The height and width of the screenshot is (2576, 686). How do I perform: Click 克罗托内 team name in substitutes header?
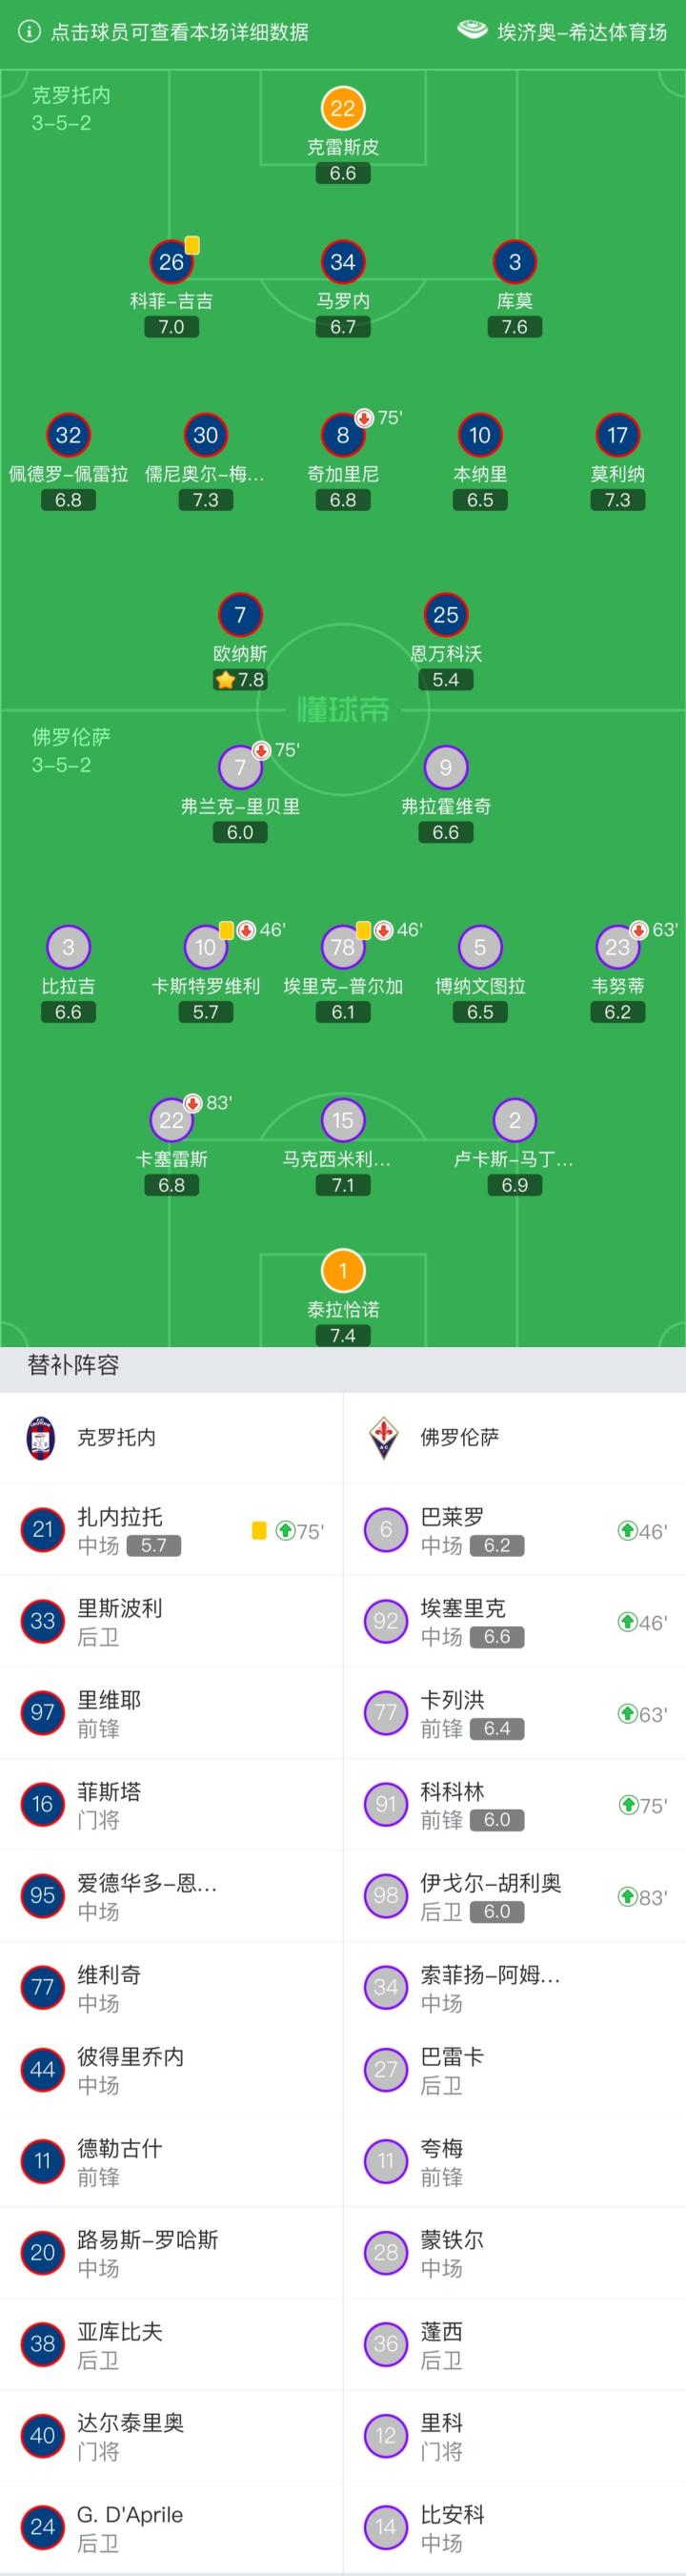click(x=117, y=1437)
